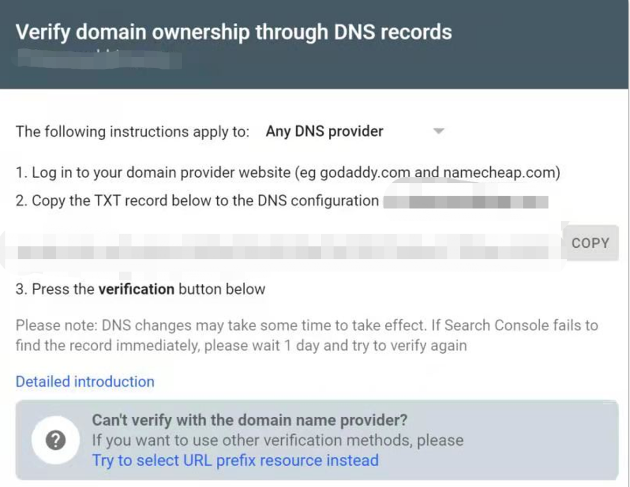The height and width of the screenshot is (487, 630).
Task: Click step 1 'Log in to your domain provider' text
Action: (x=287, y=173)
